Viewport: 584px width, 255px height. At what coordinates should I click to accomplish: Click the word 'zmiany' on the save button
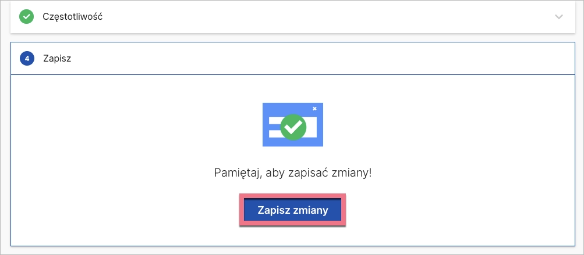pyautogui.click(x=313, y=210)
